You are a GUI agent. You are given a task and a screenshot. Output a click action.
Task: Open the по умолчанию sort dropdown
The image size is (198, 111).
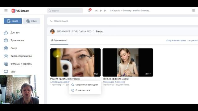(193, 40)
